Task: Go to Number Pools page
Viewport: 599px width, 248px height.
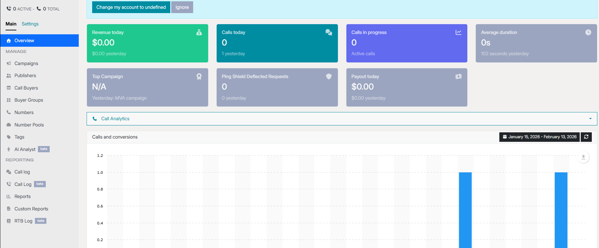Action: point(40,125)
